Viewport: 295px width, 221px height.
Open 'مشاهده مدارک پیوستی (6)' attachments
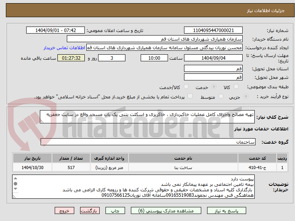[x=166, y=211]
